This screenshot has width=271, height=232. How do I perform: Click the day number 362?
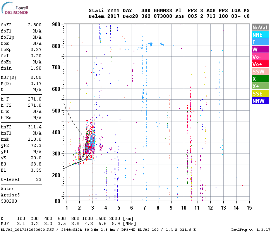click(x=146, y=16)
